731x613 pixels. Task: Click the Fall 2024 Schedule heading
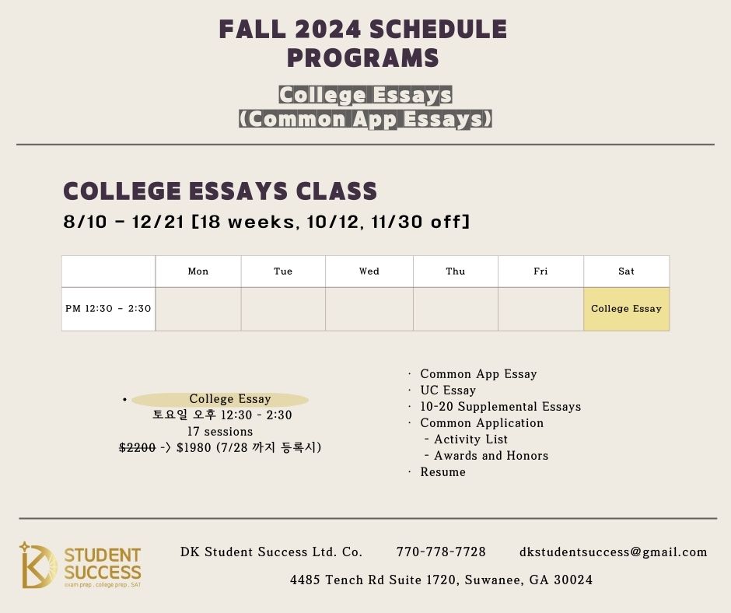pyautogui.click(x=363, y=30)
